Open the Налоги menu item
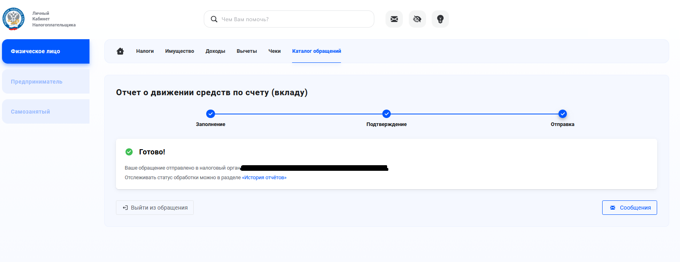The width and height of the screenshot is (680, 262). click(x=145, y=51)
